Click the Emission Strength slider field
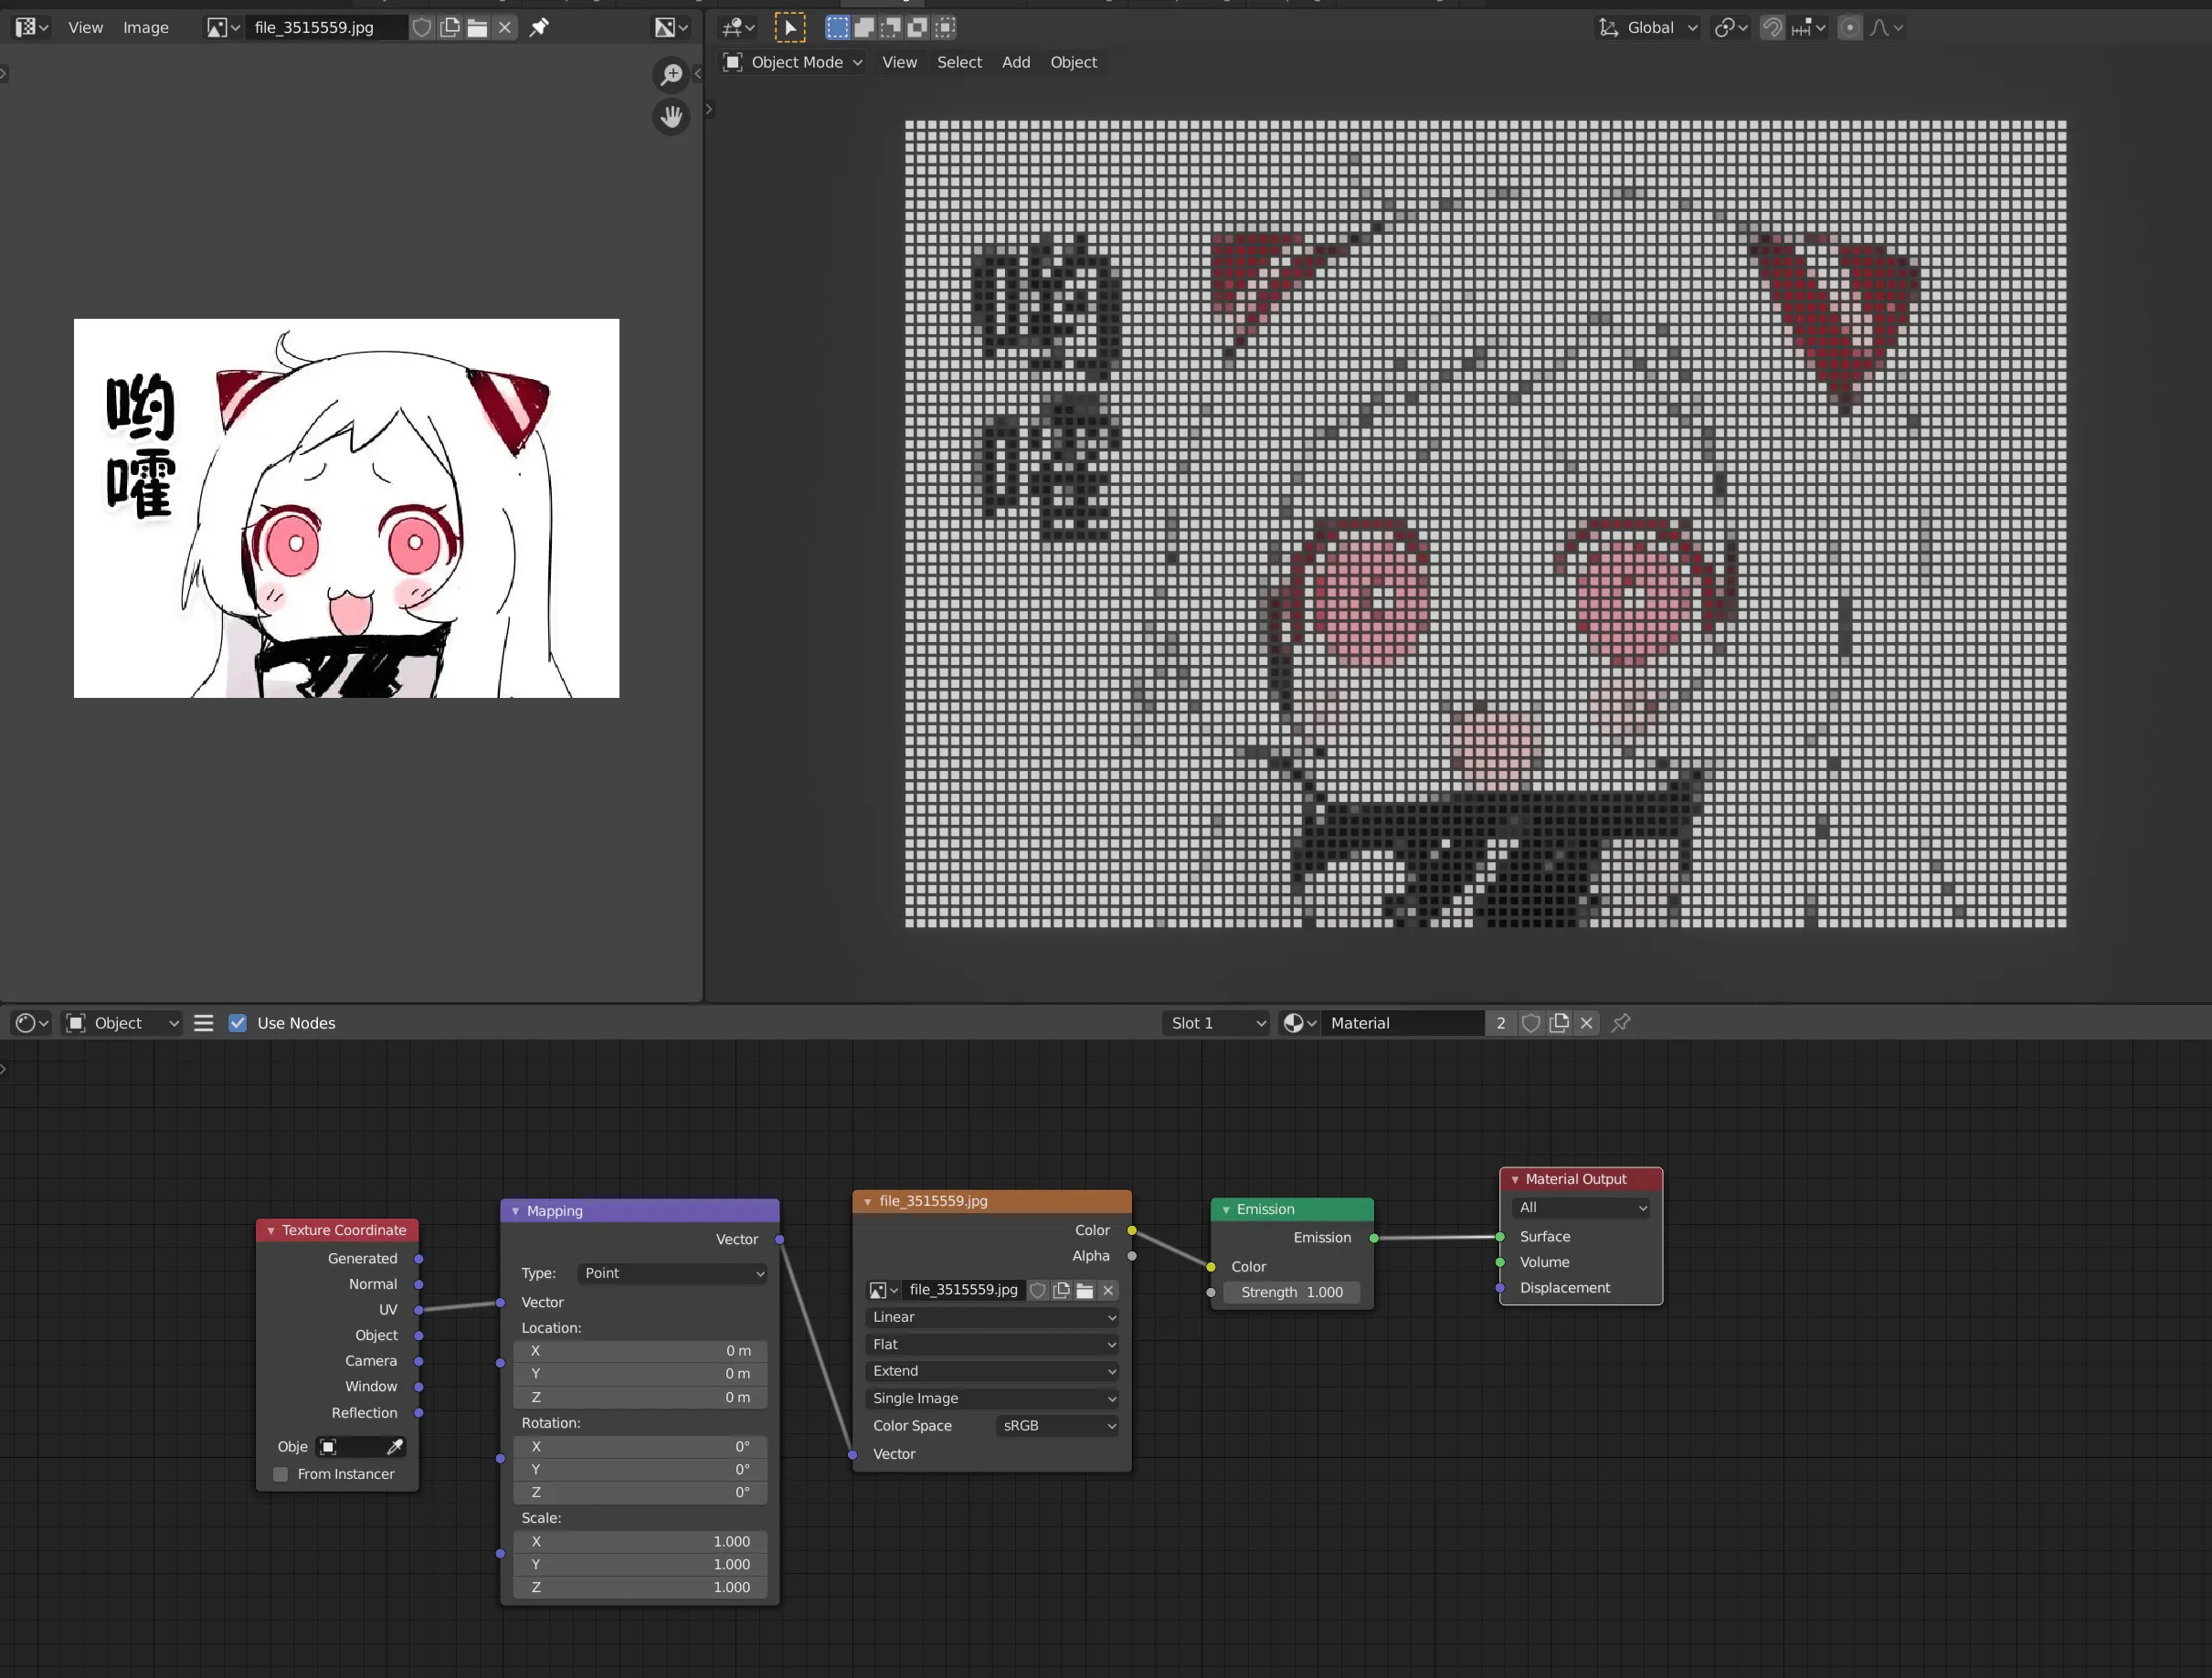This screenshot has width=2212, height=1678. (x=1291, y=1292)
